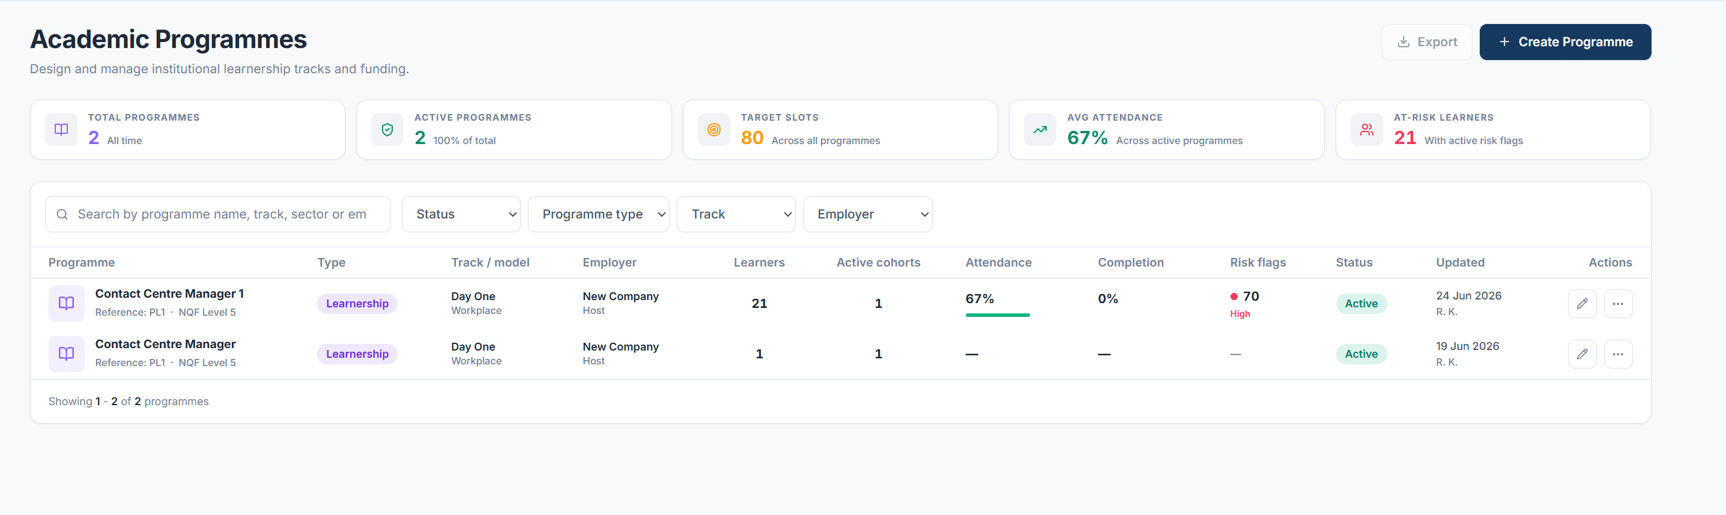Image resolution: width=1726 pixels, height=515 pixels.
Task: Edit the programme updated 19 Jun 2026
Action: [1582, 354]
